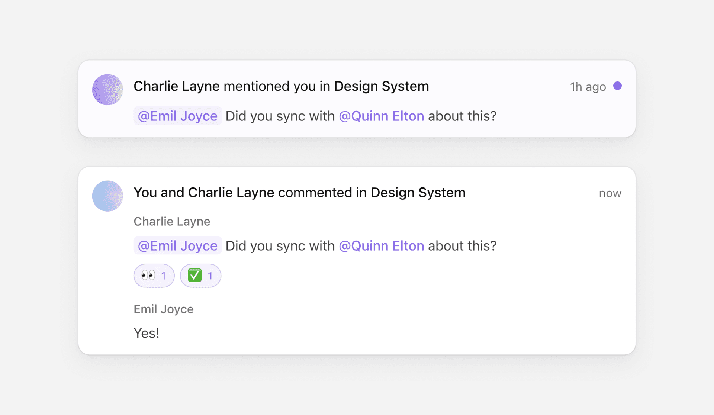Screen dimensions: 714x415
Task: Click gray Charlie Layne author label above comment
Action: (x=172, y=222)
